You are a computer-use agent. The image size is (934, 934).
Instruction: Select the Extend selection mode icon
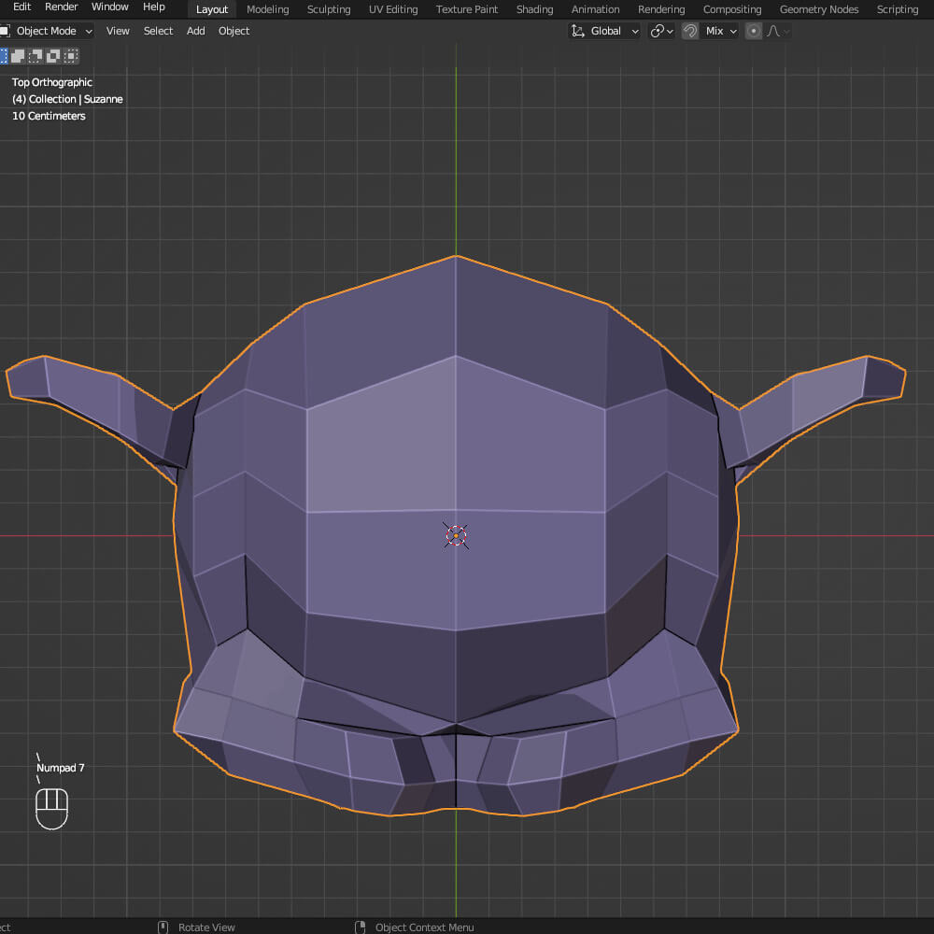click(18, 56)
